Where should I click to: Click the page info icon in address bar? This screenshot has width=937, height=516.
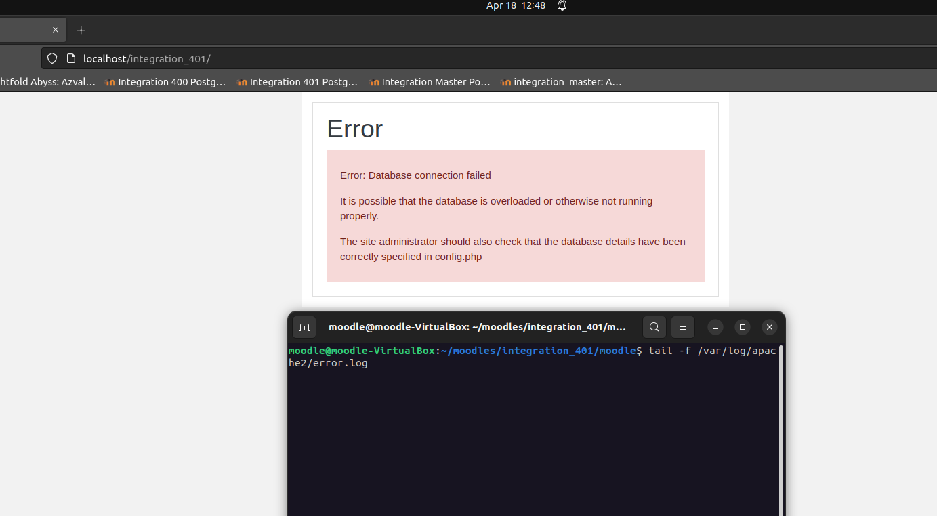(70, 59)
